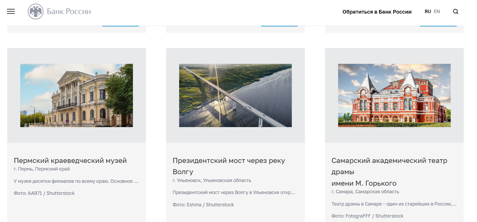The width and height of the screenshot is (477, 222).
Task: Click photo credit AAB71 / Shutterstock
Action: (44, 193)
